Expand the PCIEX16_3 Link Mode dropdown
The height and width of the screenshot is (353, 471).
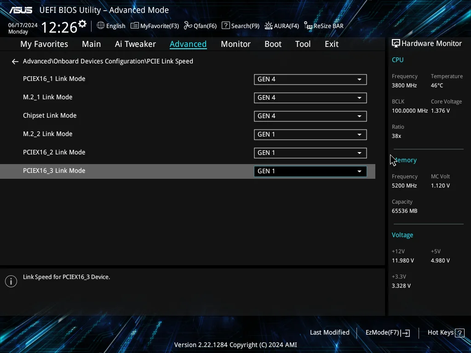(x=310, y=171)
